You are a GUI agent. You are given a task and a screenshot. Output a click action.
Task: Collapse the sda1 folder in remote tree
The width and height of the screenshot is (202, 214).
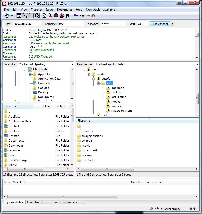(x=98, y=83)
